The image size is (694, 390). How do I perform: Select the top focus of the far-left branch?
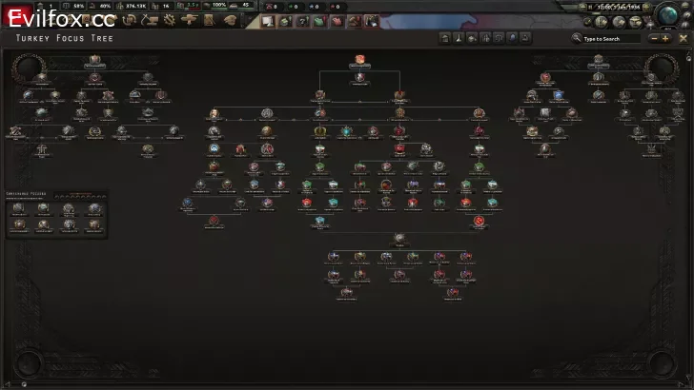point(94,60)
